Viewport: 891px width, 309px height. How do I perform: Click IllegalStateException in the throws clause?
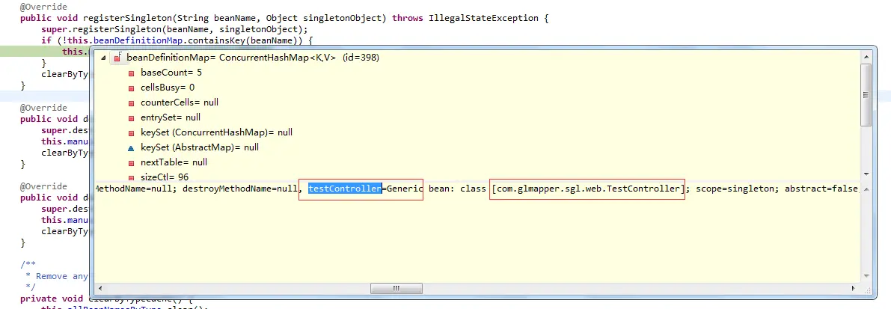483,18
